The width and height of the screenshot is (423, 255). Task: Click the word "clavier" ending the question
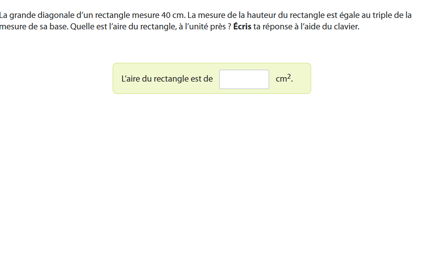pyautogui.click(x=347, y=27)
